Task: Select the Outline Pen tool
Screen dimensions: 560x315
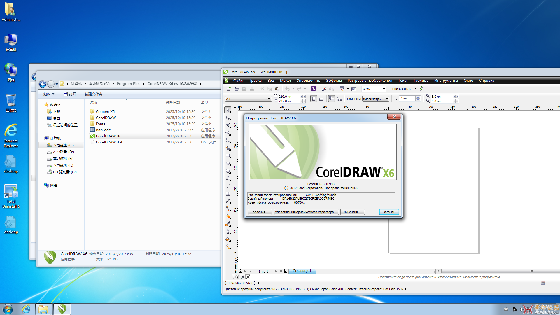Action: point(228,232)
